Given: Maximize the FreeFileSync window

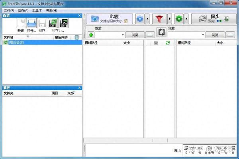Looking at the screenshot, I should (221, 3).
